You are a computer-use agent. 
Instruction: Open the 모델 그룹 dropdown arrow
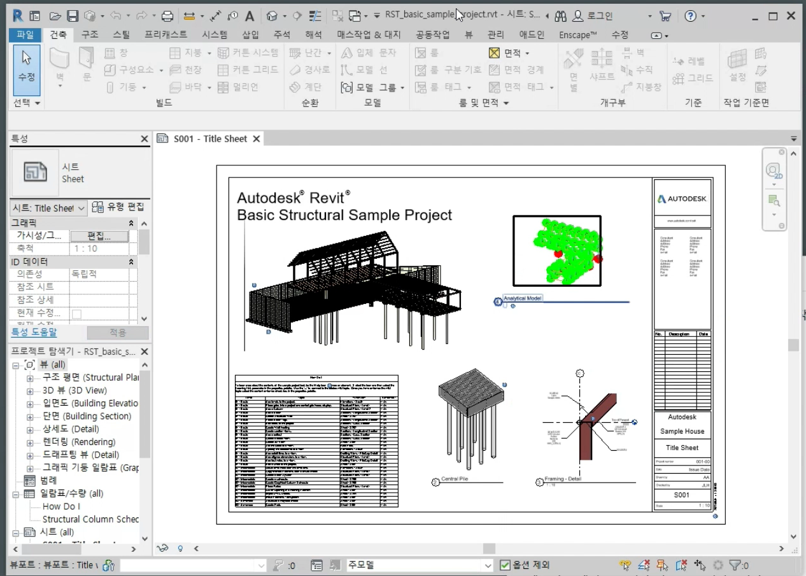402,88
